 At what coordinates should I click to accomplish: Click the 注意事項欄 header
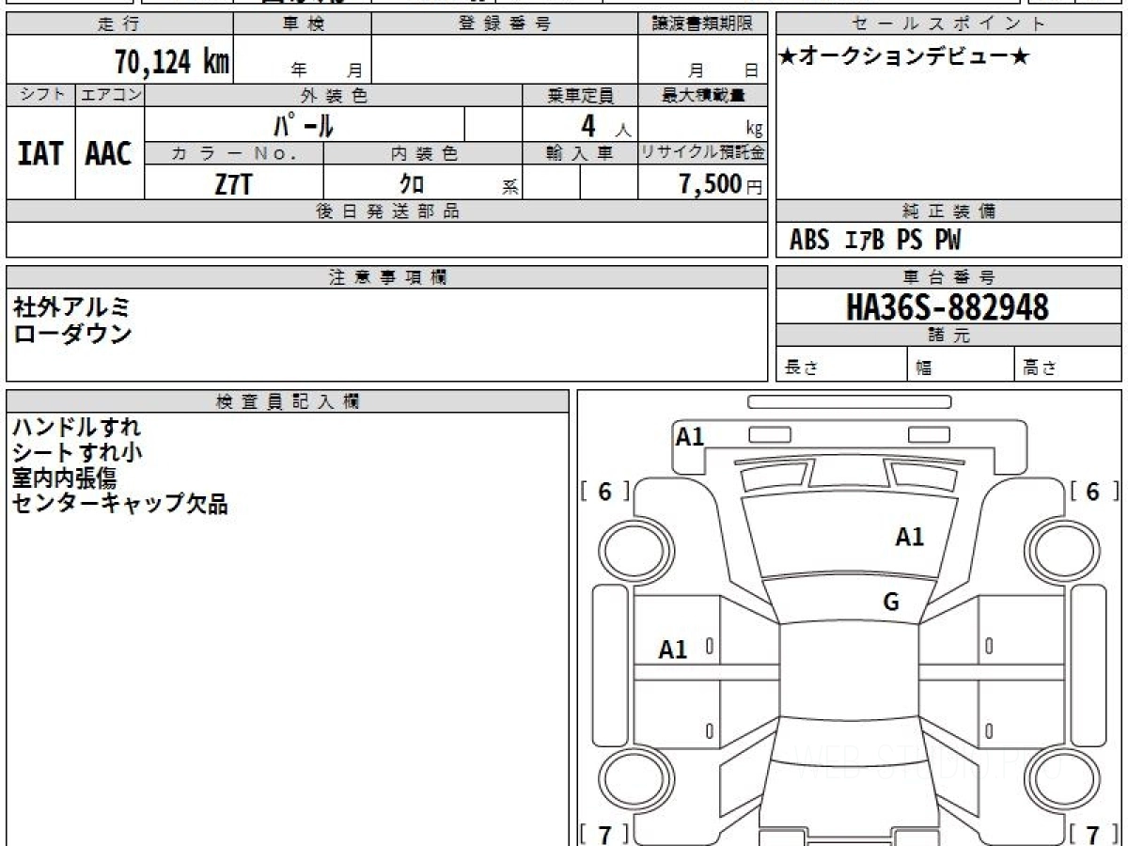[x=387, y=277]
